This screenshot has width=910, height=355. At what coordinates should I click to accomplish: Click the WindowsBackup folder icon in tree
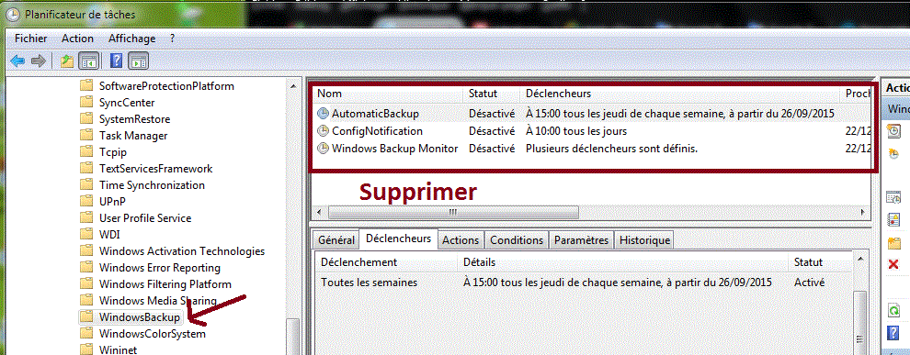(86, 317)
